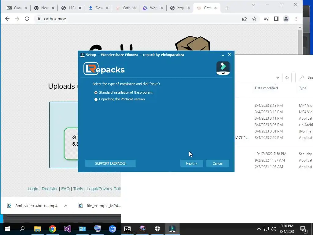Open the Windows Start menu
The height and width of the screenshot is (235, 313).
7,229
